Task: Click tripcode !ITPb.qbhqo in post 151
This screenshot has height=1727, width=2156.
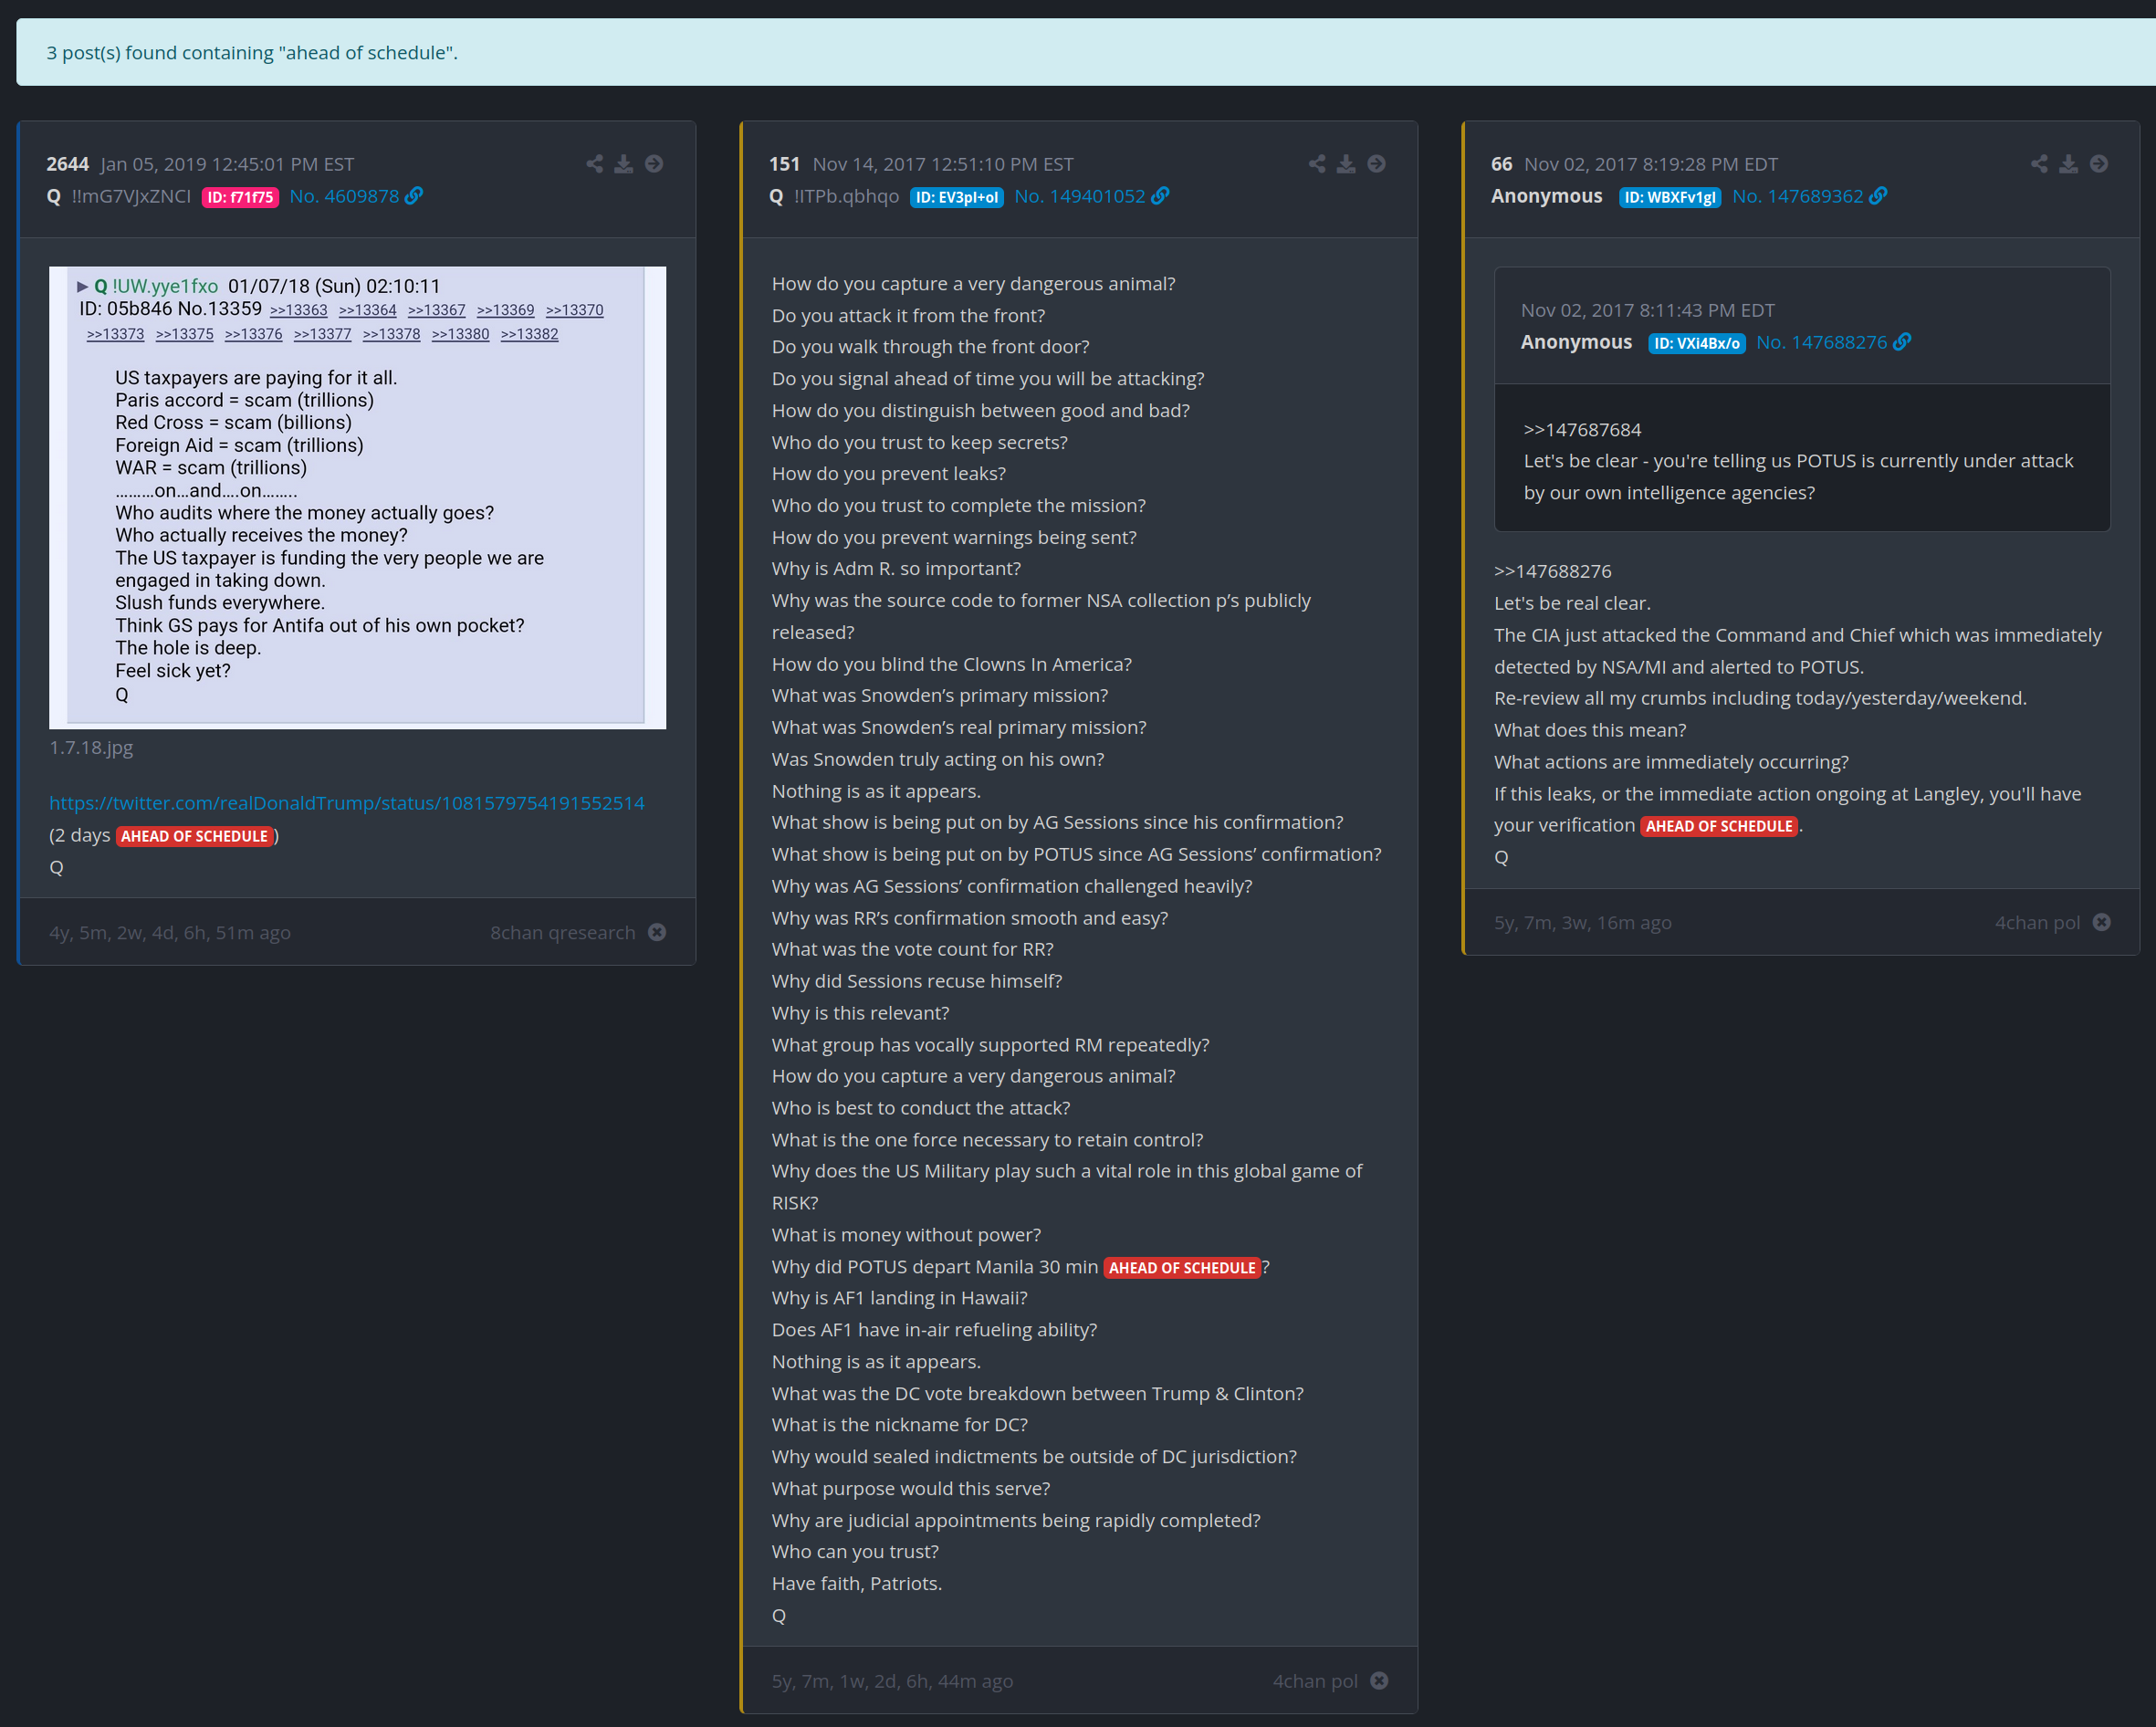Action: click(x=846, y=196)
